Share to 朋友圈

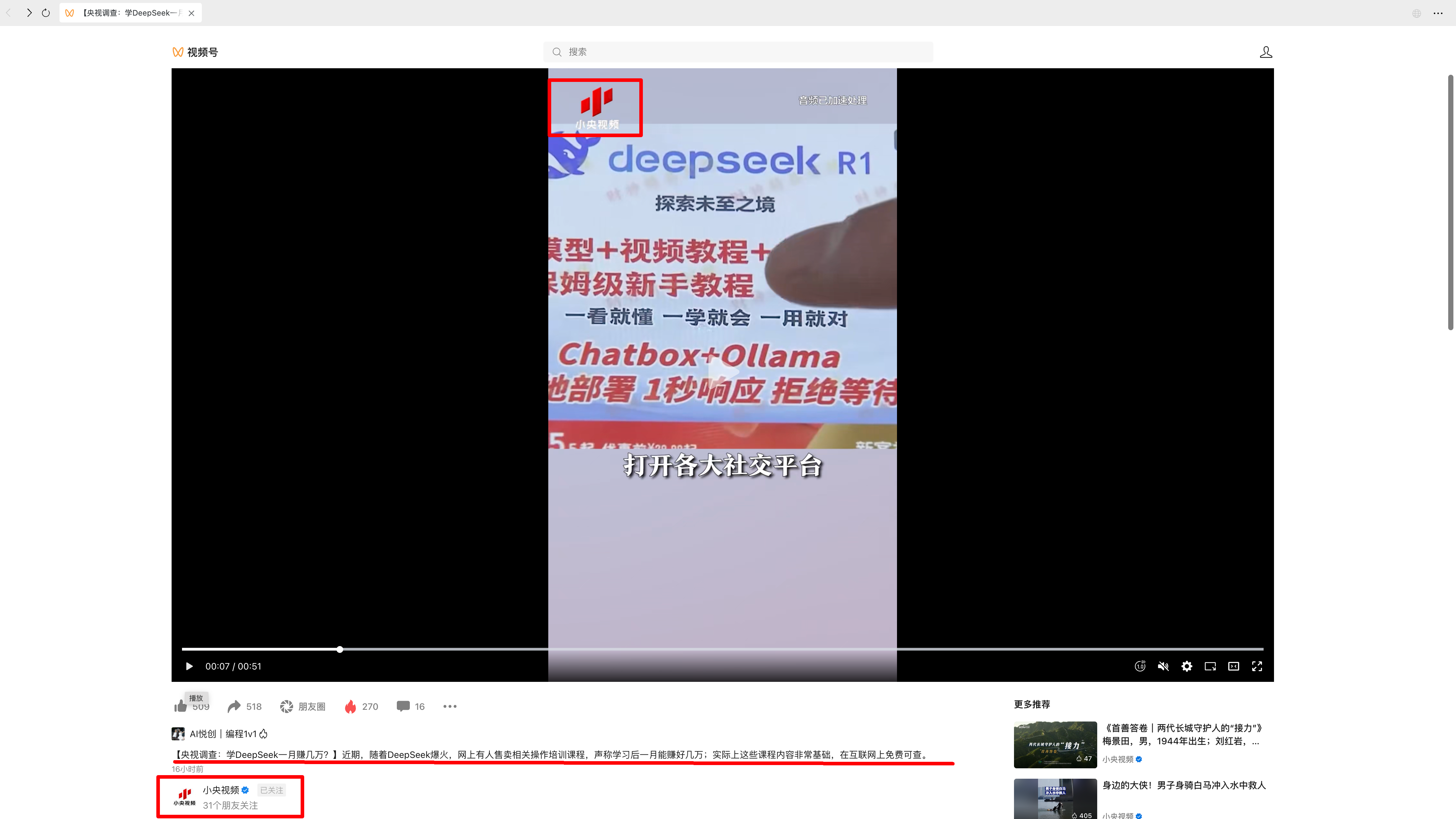pos(303,707)
